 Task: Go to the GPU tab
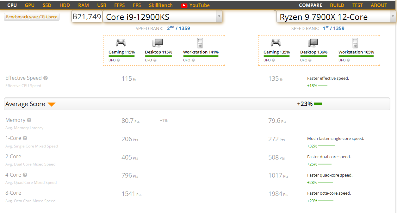pyautogui.click(x=29, y=5)
